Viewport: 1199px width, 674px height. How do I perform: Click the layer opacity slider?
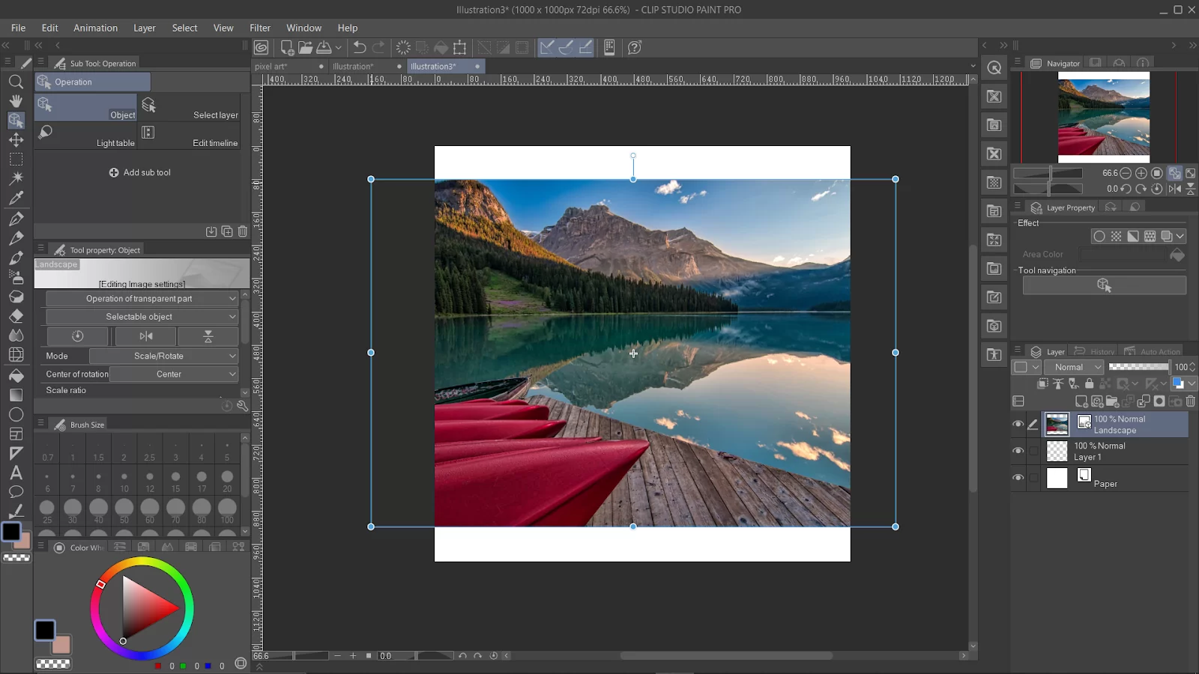(1138, 367)
